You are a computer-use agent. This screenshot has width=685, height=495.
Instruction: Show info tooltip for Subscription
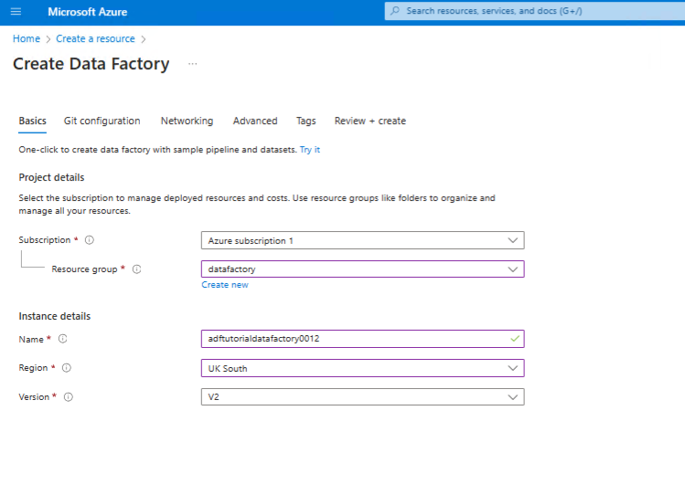pos(89,240)
